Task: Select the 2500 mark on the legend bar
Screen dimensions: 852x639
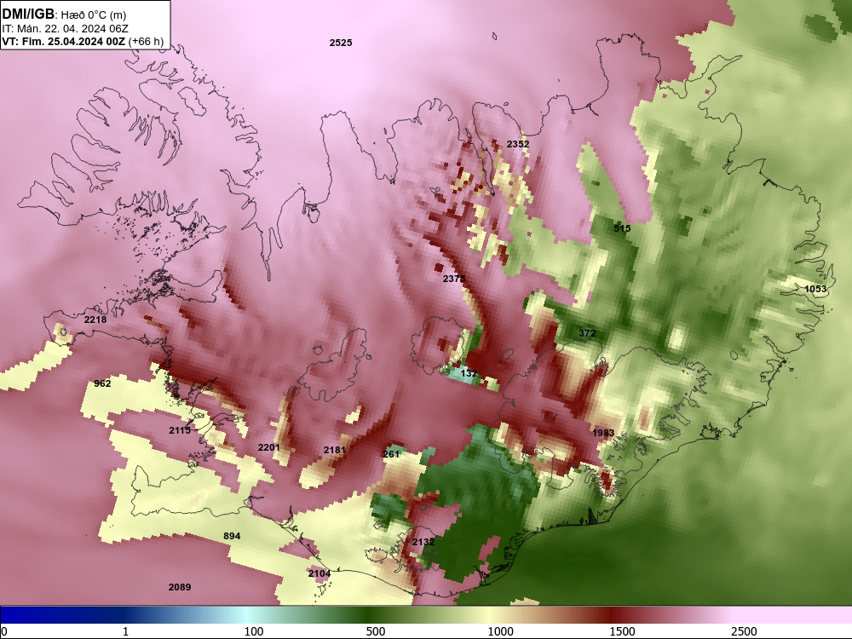Action: click(744, 631)
